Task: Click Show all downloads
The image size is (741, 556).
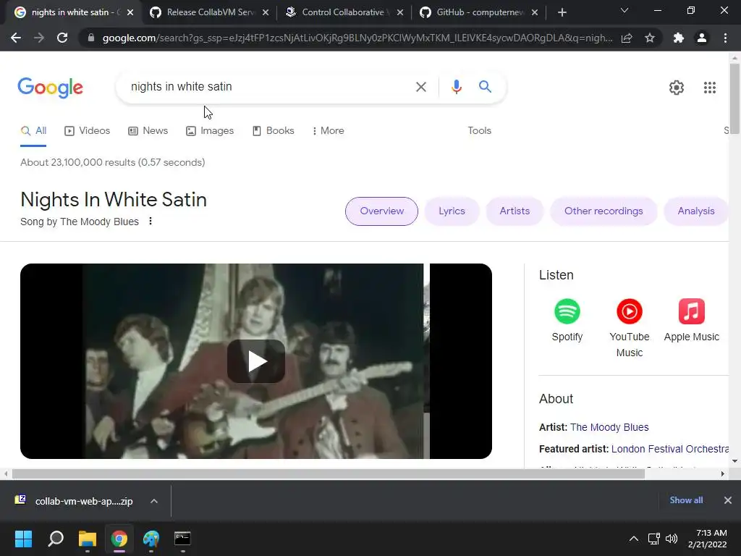Action: [686, 500]
